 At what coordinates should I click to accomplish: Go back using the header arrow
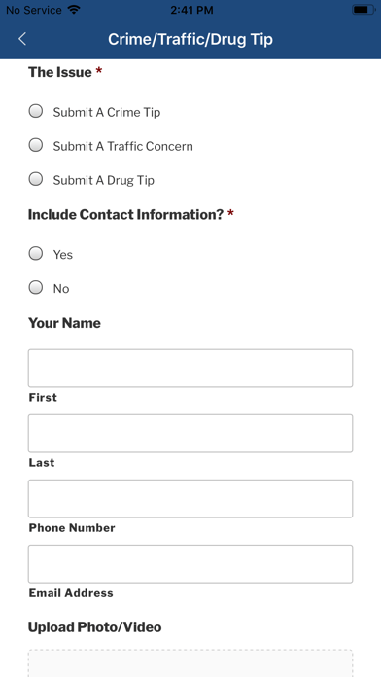[x=22, y=39]
